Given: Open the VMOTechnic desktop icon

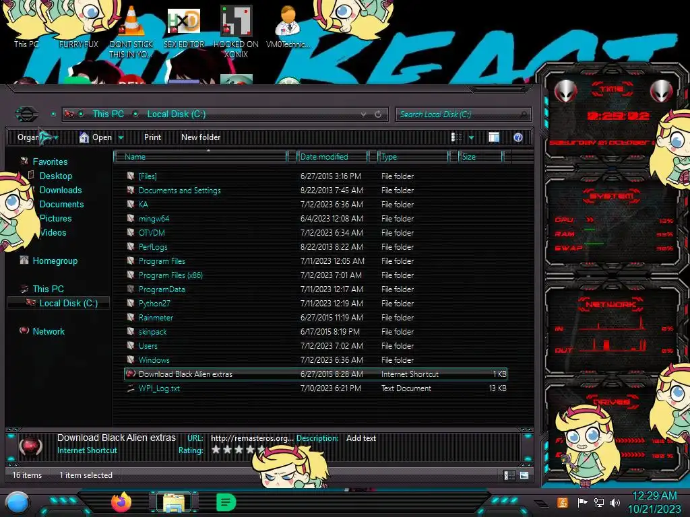Looking at the screenshot, I should pyautogui.click(x=288, y=21).
